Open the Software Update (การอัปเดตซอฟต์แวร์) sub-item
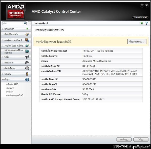Viewport: 151px width, 149px height. [14, 95]
